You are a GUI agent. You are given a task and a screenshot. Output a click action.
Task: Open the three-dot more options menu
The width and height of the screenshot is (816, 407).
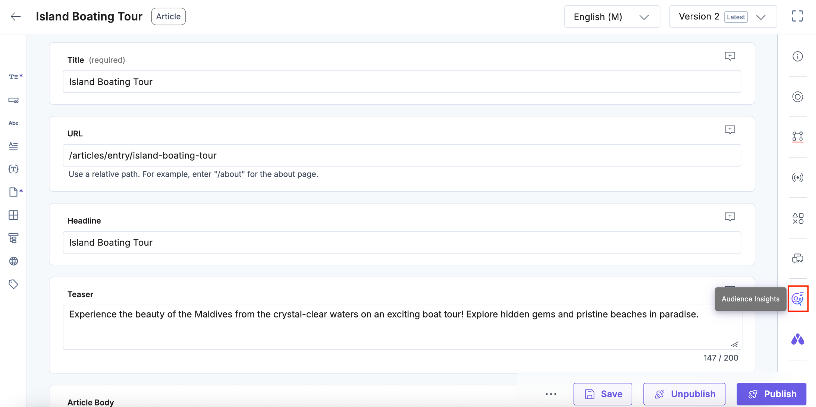click(x=551, y=394)
